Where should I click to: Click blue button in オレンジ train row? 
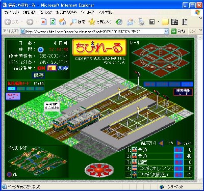[178, 169]
